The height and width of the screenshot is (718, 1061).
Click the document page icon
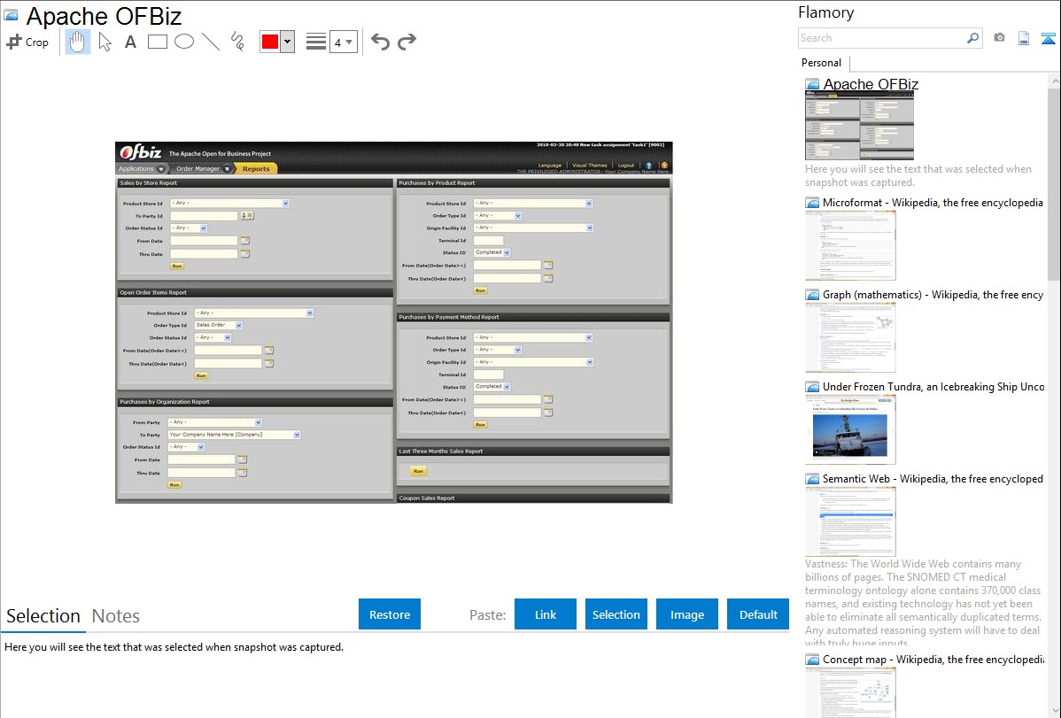(x=1024, y=38)
